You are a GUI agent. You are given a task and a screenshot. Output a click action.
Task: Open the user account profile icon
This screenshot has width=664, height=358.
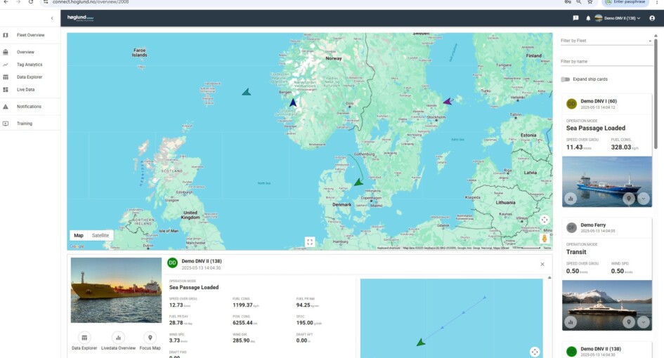click(652, 18)
